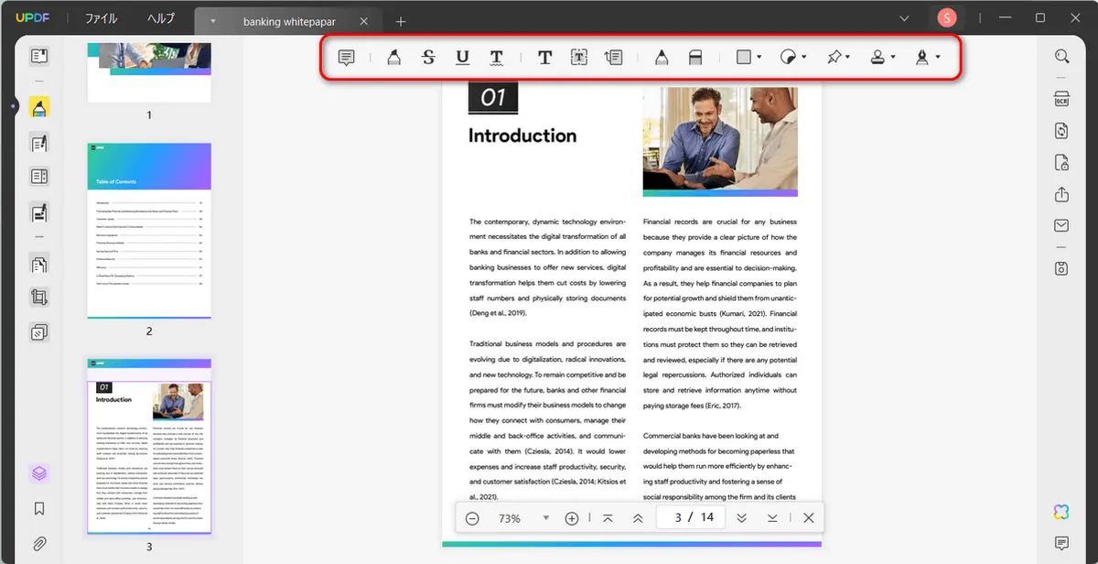
Task: Open the batch/watermark layers tool
Action: 39,332
